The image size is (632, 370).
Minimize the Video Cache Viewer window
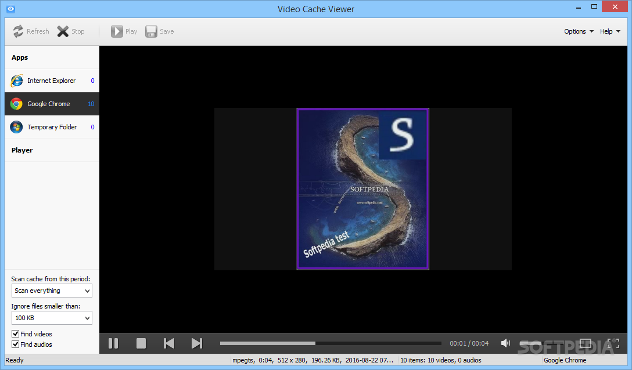pyautogui.click(x=579, y=7)
